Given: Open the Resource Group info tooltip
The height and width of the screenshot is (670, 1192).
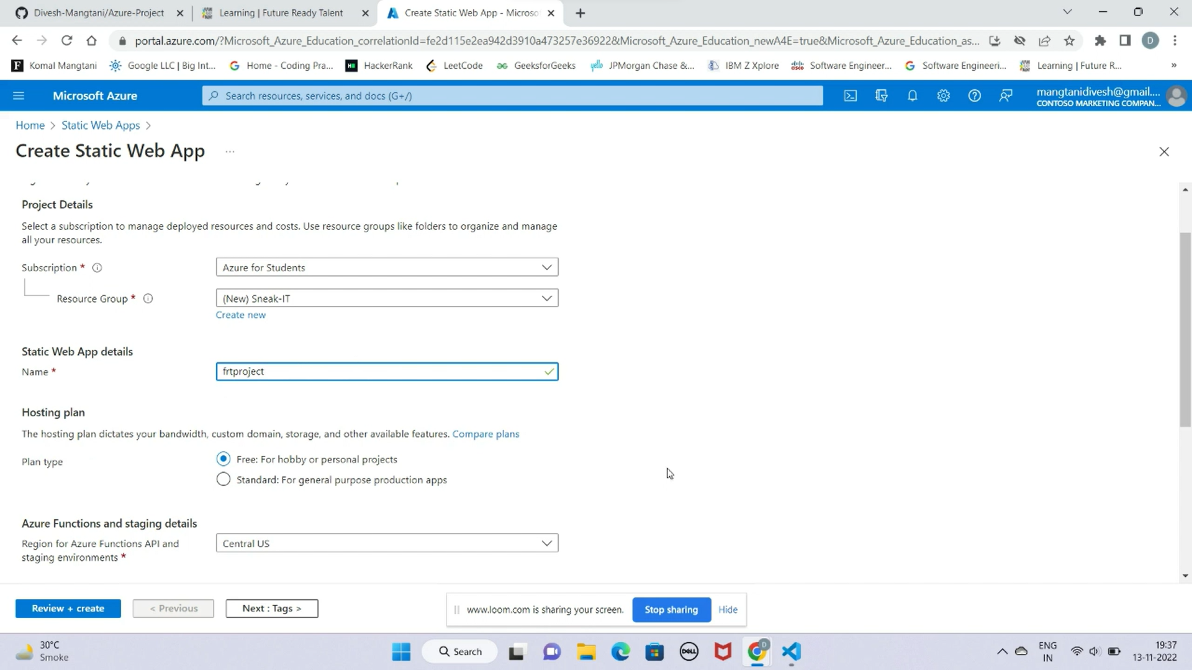Looking at the screenshot, I should click(x=148, y=298).
